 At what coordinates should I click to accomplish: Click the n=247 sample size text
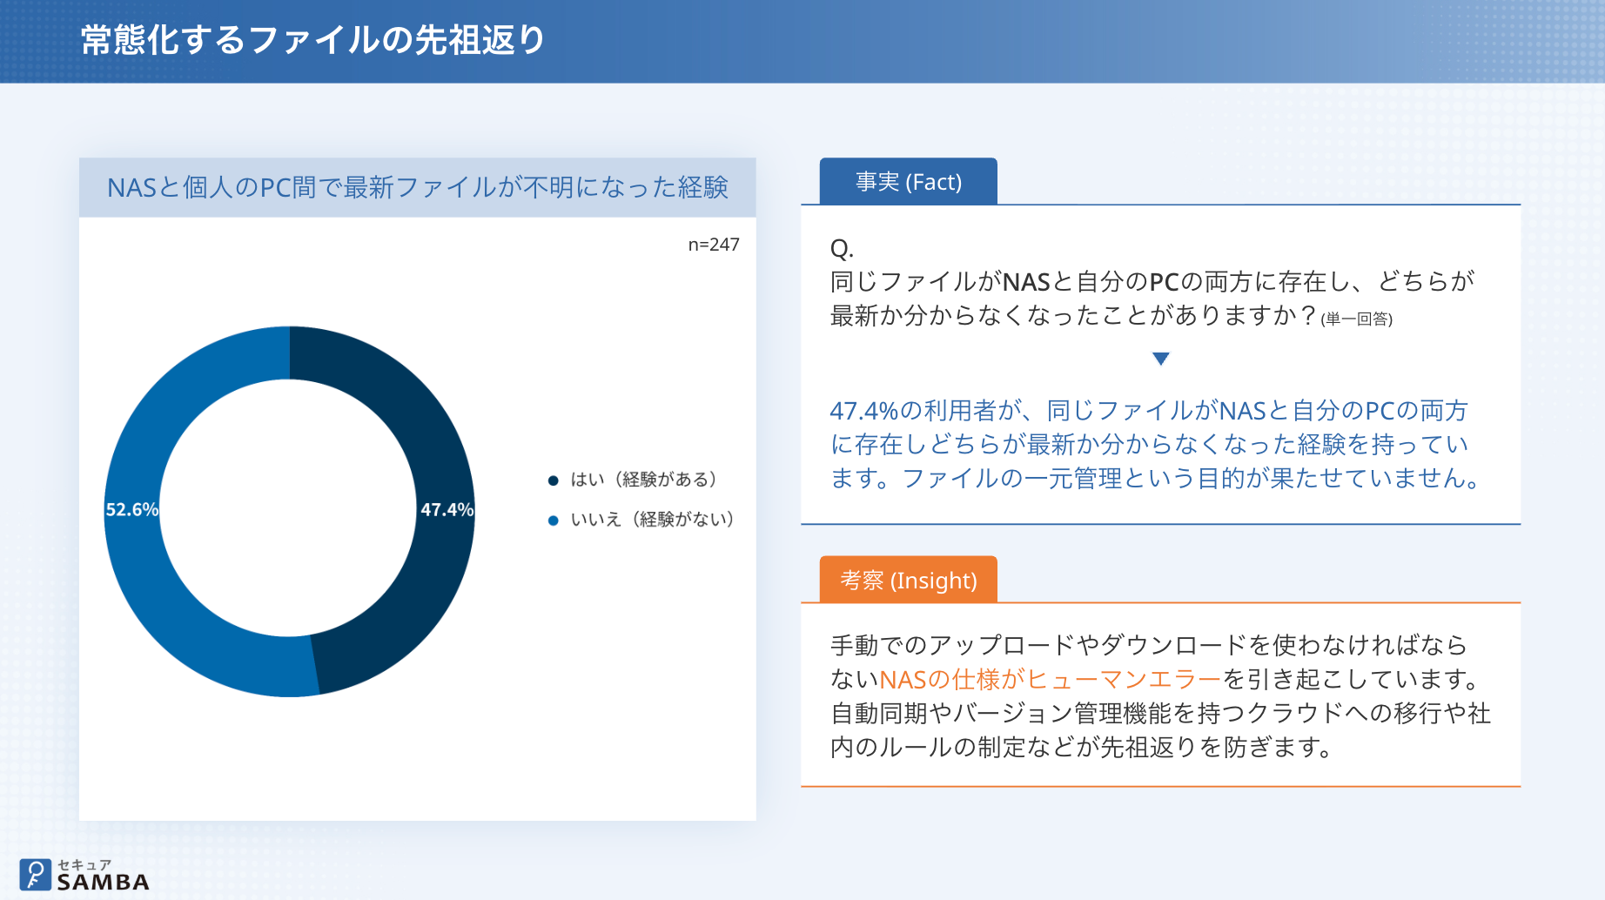click(x=714, y=245)
